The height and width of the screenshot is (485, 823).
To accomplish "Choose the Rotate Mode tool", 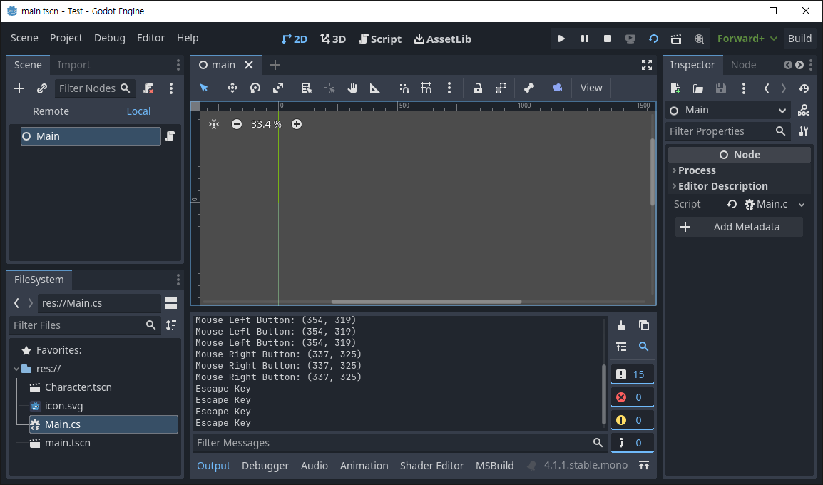I will click(255, 88).
